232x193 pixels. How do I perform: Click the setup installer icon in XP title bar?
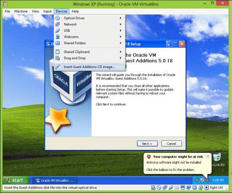pos(48,44)
